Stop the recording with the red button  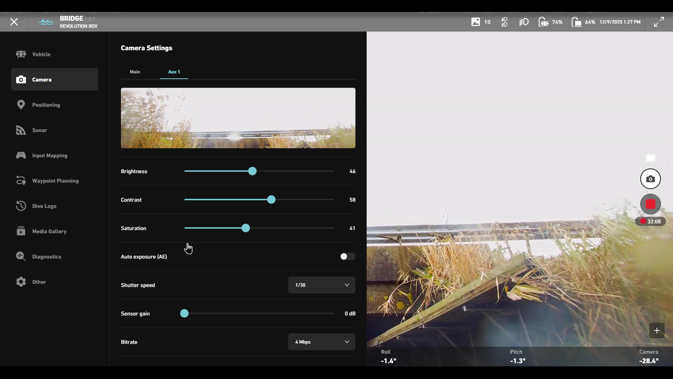click(x=650, y=204)
